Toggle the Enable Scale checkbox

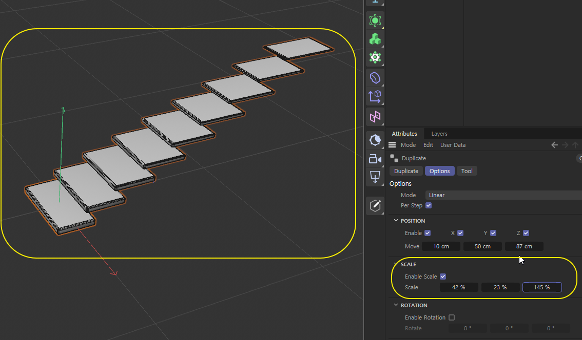click(443, 277)
